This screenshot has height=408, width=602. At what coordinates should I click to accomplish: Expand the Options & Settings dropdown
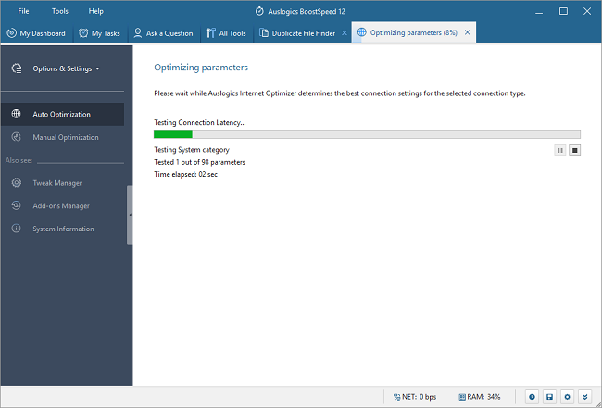67,68
